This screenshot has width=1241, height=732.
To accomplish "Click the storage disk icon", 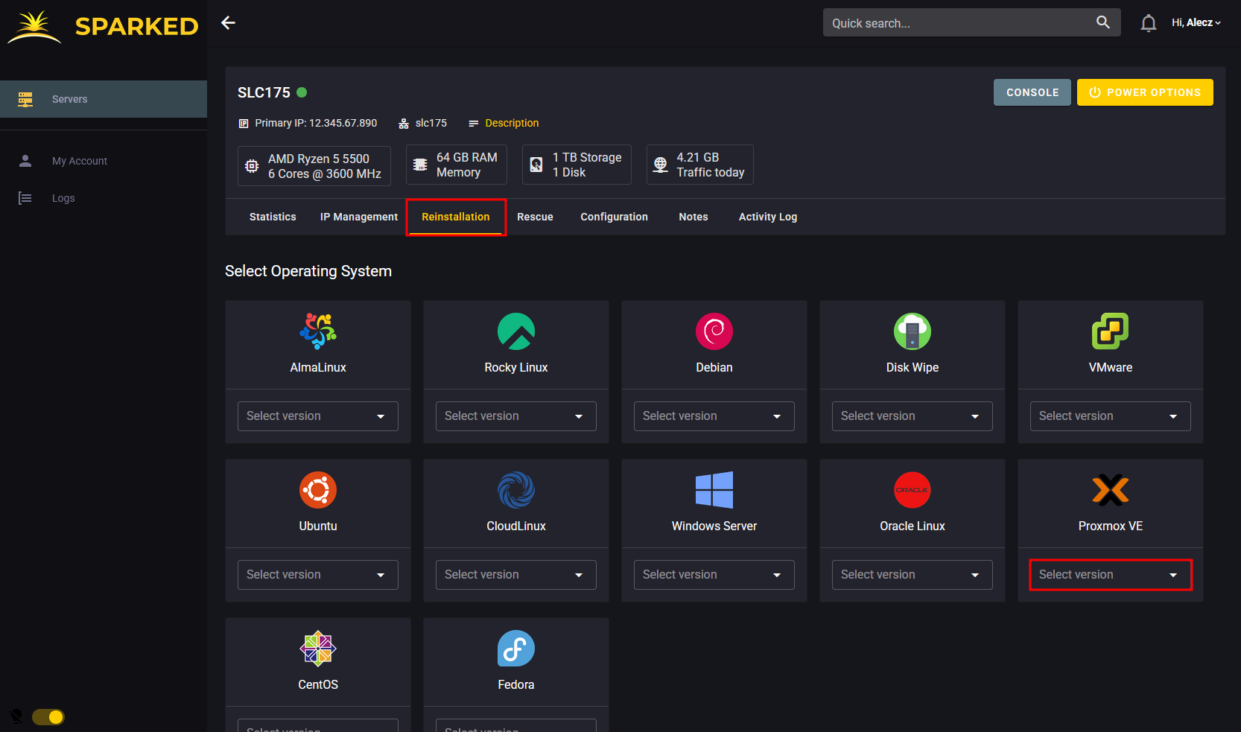I will tap(536, 165).
